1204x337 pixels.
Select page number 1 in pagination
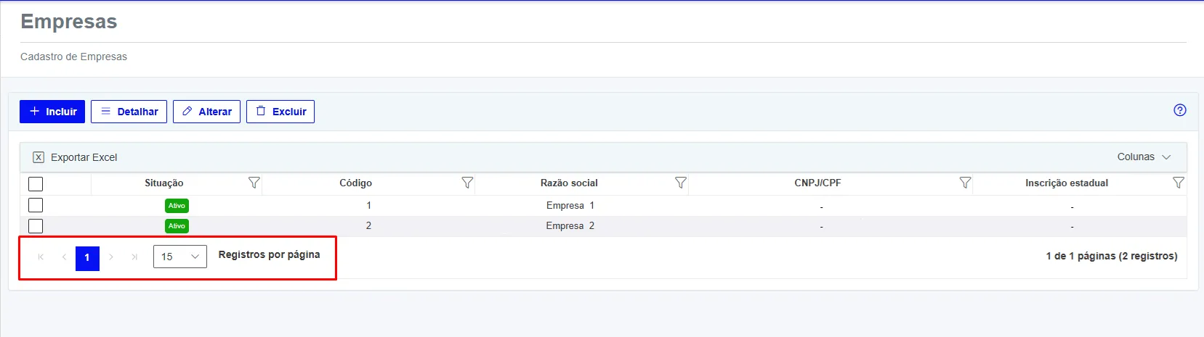(87, 257)
